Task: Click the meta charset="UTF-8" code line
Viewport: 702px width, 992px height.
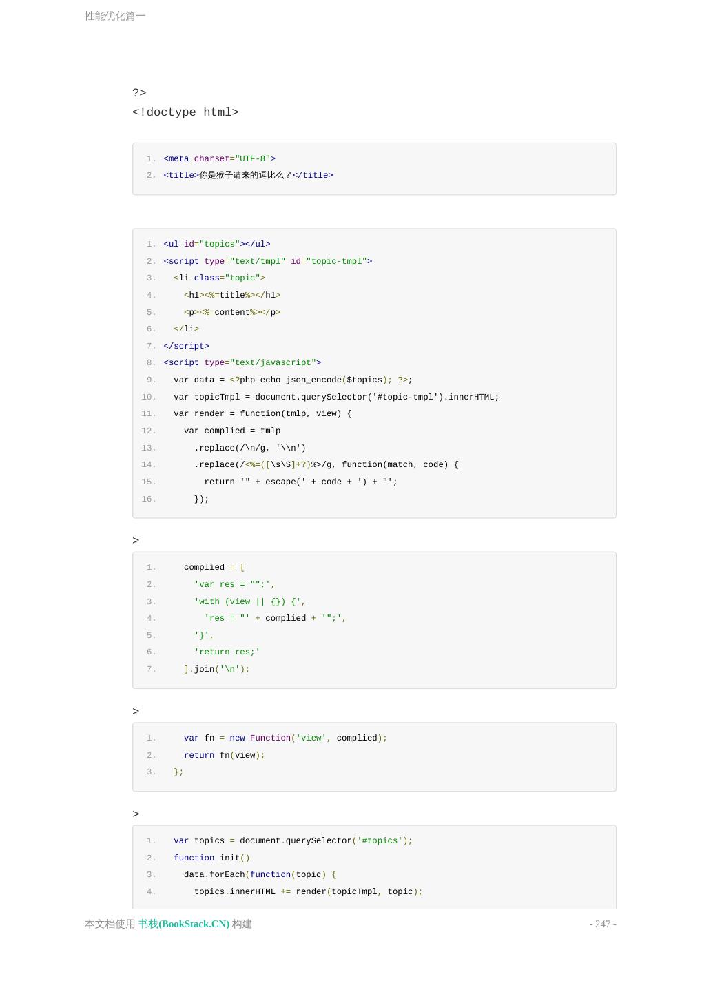Action: point(219,158)
